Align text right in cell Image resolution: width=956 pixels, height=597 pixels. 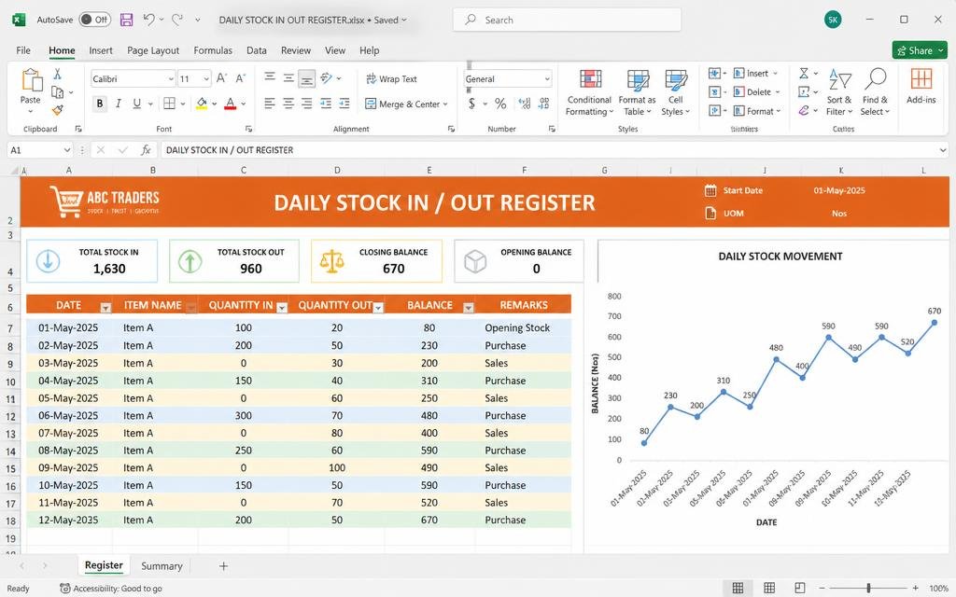pyautogui.click(x=306, y=104)
